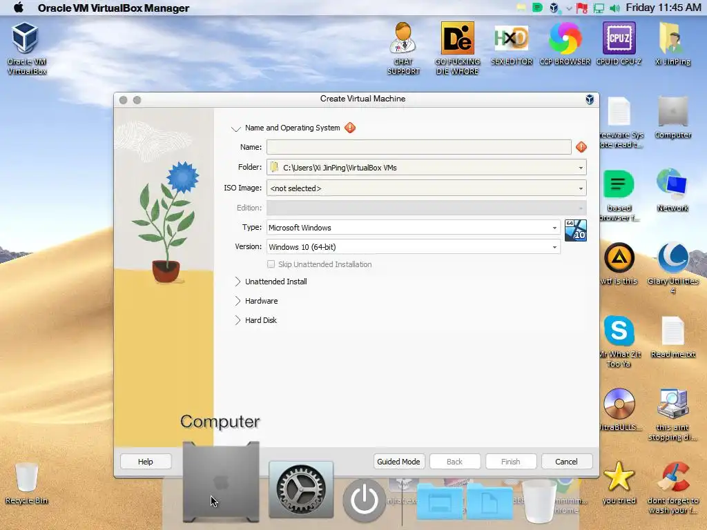Screen dimensions: 707x530
Task: Launch CPUID CPU-Z from the desktop
Action: [x=619, y=43]
